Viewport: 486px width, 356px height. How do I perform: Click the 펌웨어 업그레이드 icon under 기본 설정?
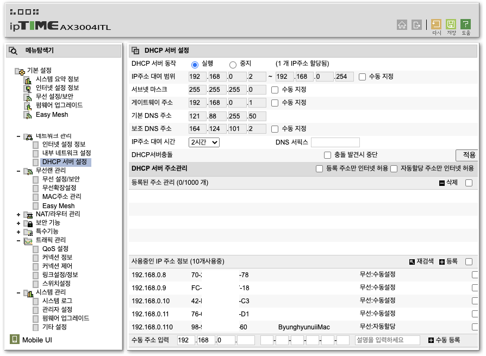pos(28,107)
